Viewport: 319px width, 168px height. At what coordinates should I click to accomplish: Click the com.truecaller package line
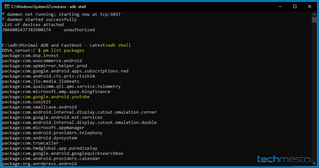tap(30, 143)
